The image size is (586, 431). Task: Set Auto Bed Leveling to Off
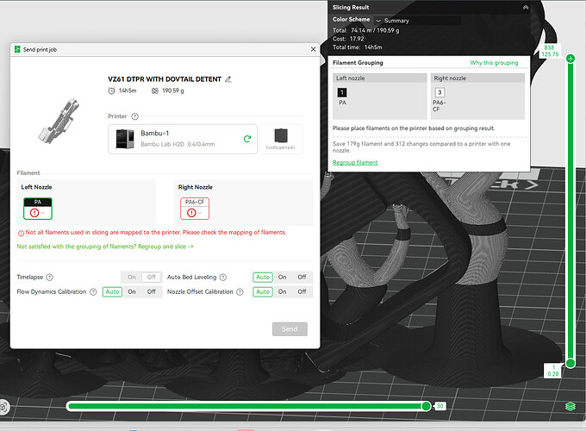302,278
